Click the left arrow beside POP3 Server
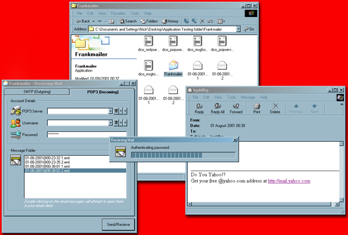Viewport: 348px width, 235px height. point(121,111)
